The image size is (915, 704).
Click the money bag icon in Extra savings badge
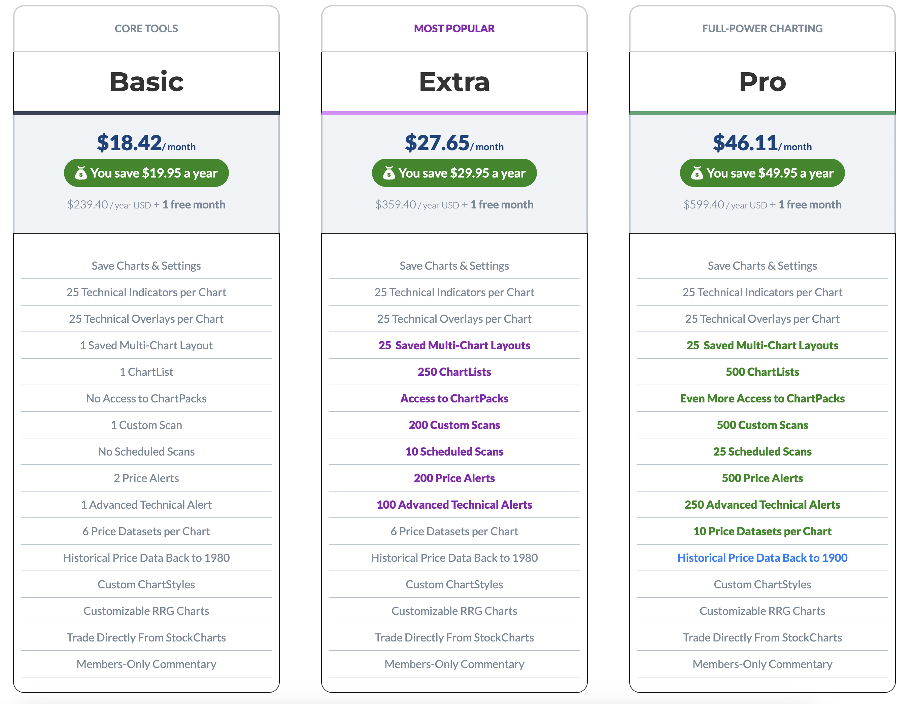click(x=389, y=173)
